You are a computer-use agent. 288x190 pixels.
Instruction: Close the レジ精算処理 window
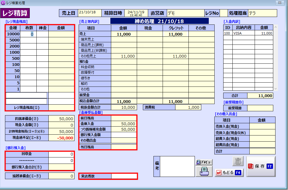tap(280, 3)
